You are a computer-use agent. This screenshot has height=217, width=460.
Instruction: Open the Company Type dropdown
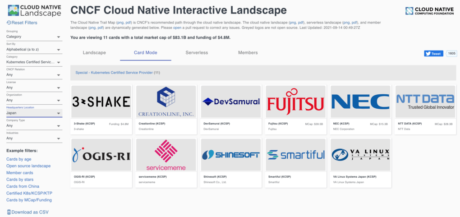pyautogui.click(x=34, y=126)
